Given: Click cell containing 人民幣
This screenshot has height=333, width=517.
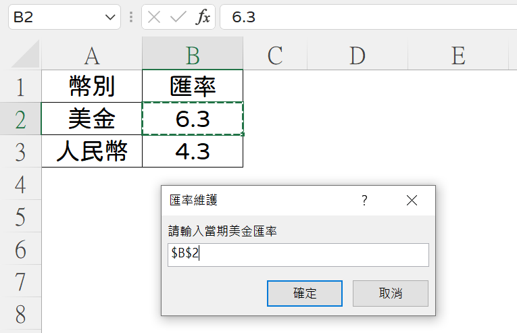Looking at the screenshot, I should (x=92, y=151).
